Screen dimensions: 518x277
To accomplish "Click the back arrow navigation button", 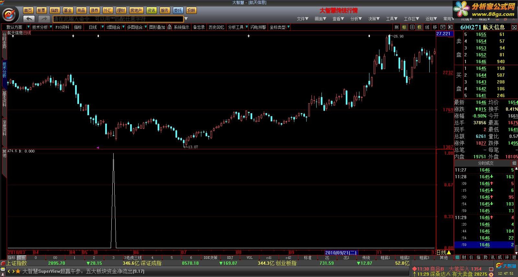I will coord(29,19).
